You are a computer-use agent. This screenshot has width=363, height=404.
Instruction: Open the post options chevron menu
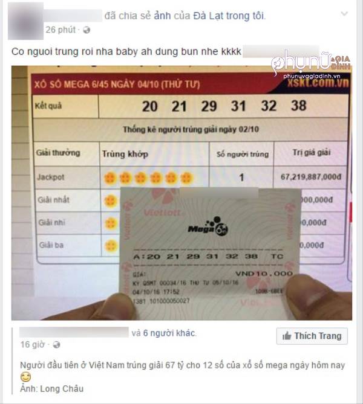(344, 13)
